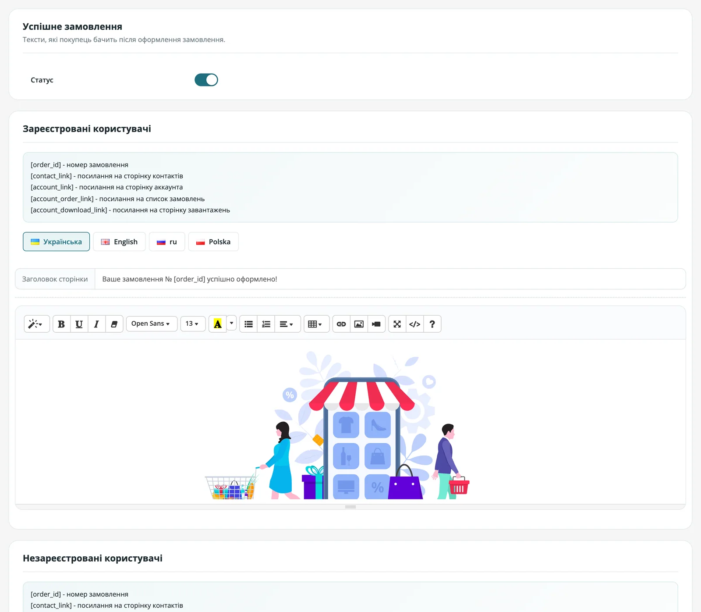Viewport: 701px width, 612px height.
Task: Click the '[account_download_link]' placeholder line
Action: 131,210
